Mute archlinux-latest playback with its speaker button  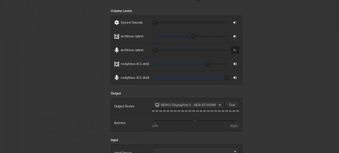[235, 36]
